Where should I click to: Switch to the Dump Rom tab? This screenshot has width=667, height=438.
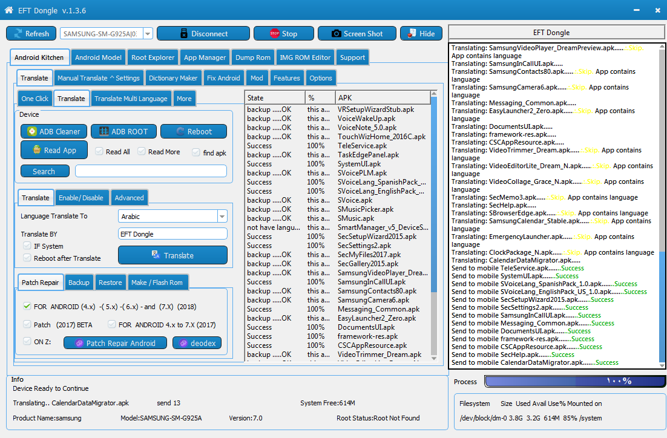(253, 57)
